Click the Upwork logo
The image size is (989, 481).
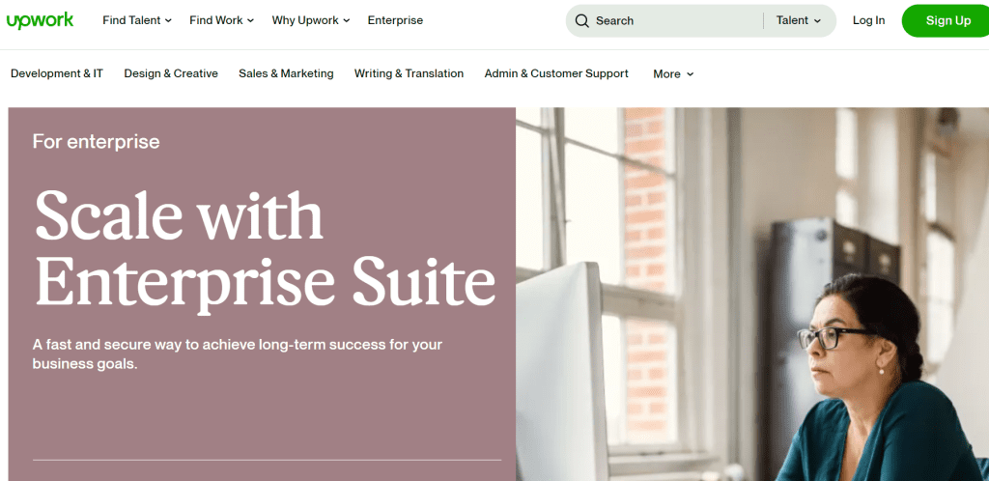point(40,21)
